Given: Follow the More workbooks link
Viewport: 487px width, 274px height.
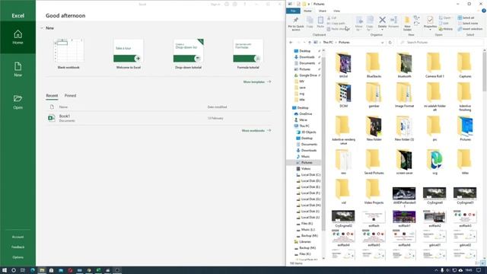Looking at the screenshot, I should [x=256, y=131].
